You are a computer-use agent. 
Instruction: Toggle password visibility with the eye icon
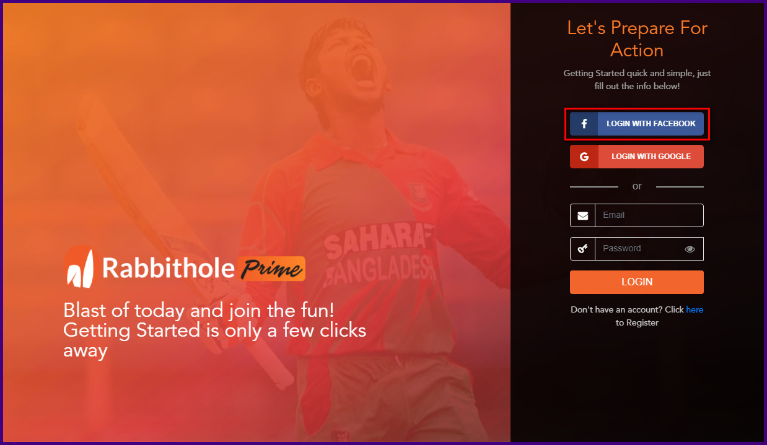690,249
